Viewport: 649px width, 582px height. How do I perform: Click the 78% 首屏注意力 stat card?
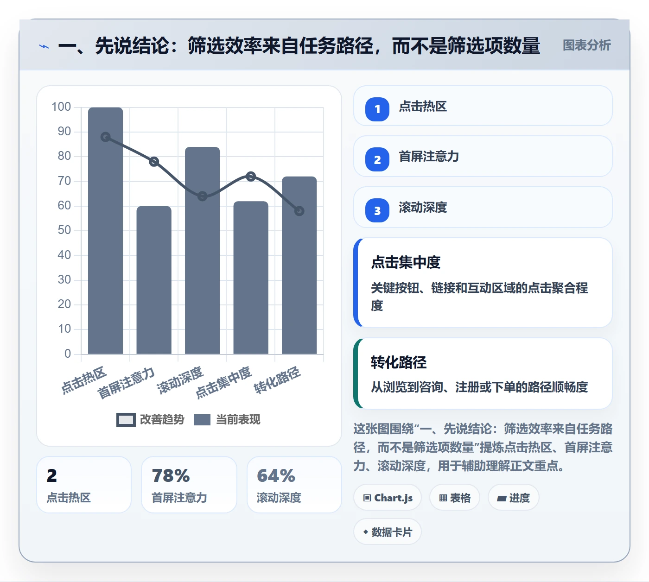[x=189, y=485]
